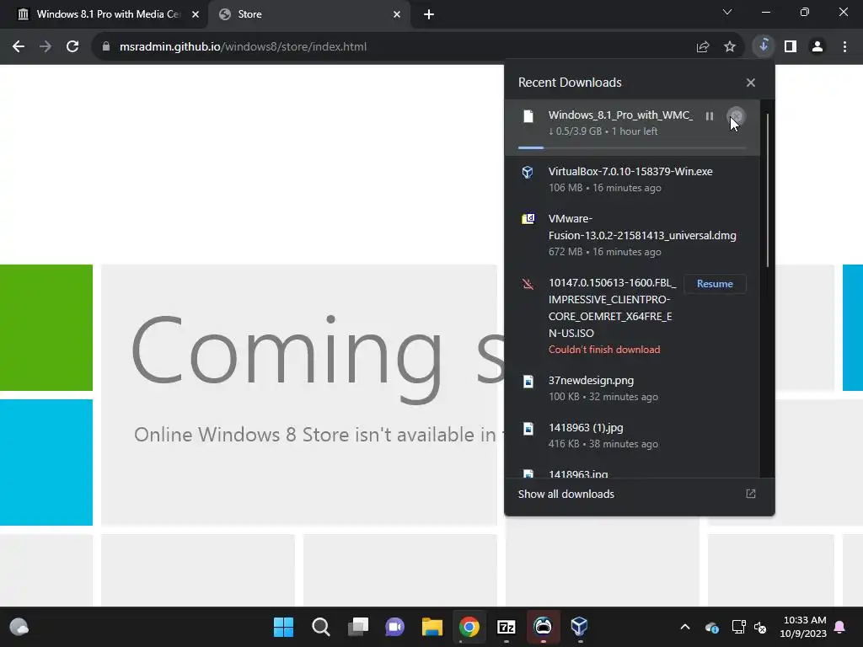The width and height of the screenshot is (863, 647).
Task: Share this page icon in address bar
Action: [703, 47]
